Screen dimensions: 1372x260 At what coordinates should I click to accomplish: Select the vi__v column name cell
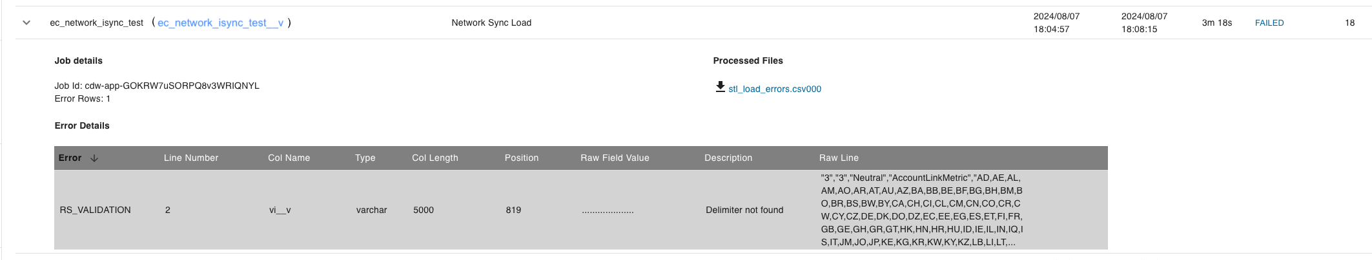(x=280, y=210)
